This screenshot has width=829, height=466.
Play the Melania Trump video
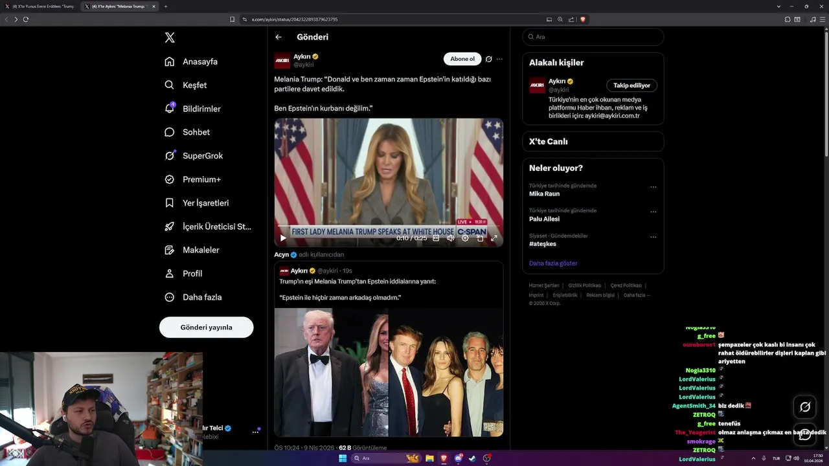(283, 238)
